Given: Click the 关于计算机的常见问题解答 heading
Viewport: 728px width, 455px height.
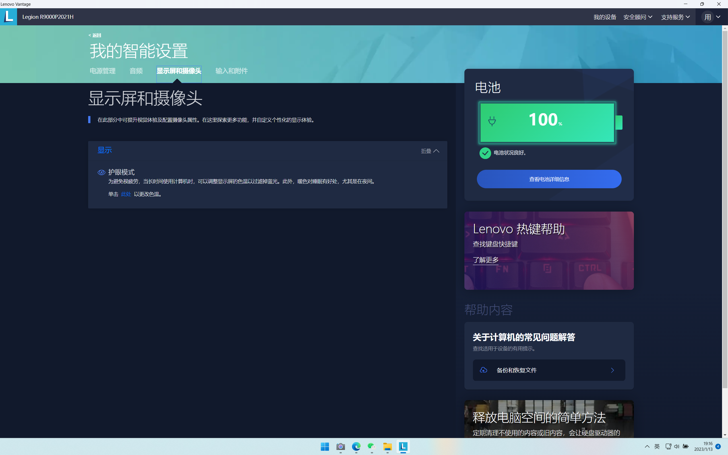Looking at the screenshot, I should [524, 337].
